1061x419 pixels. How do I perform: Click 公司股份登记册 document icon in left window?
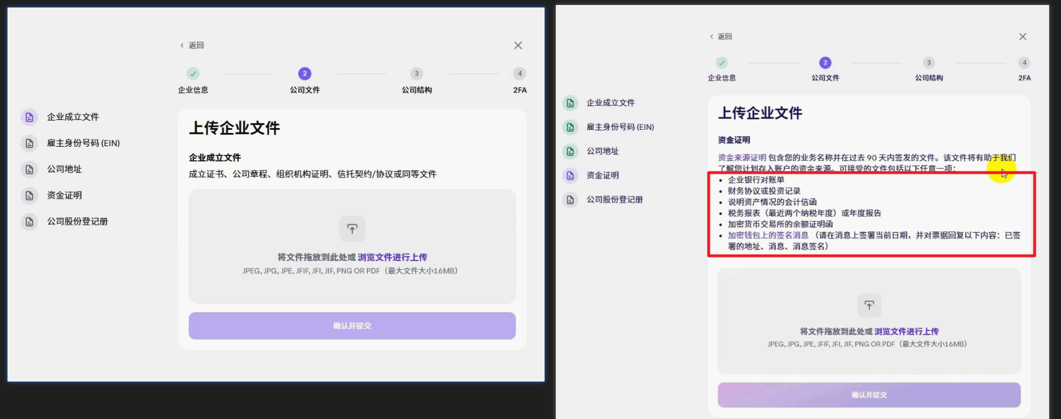29,222
